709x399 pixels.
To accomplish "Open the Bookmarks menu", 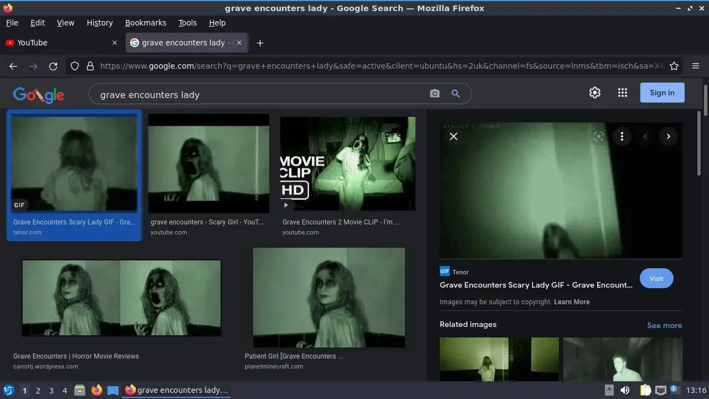I will pyautogui.click(x=146, y=23).
